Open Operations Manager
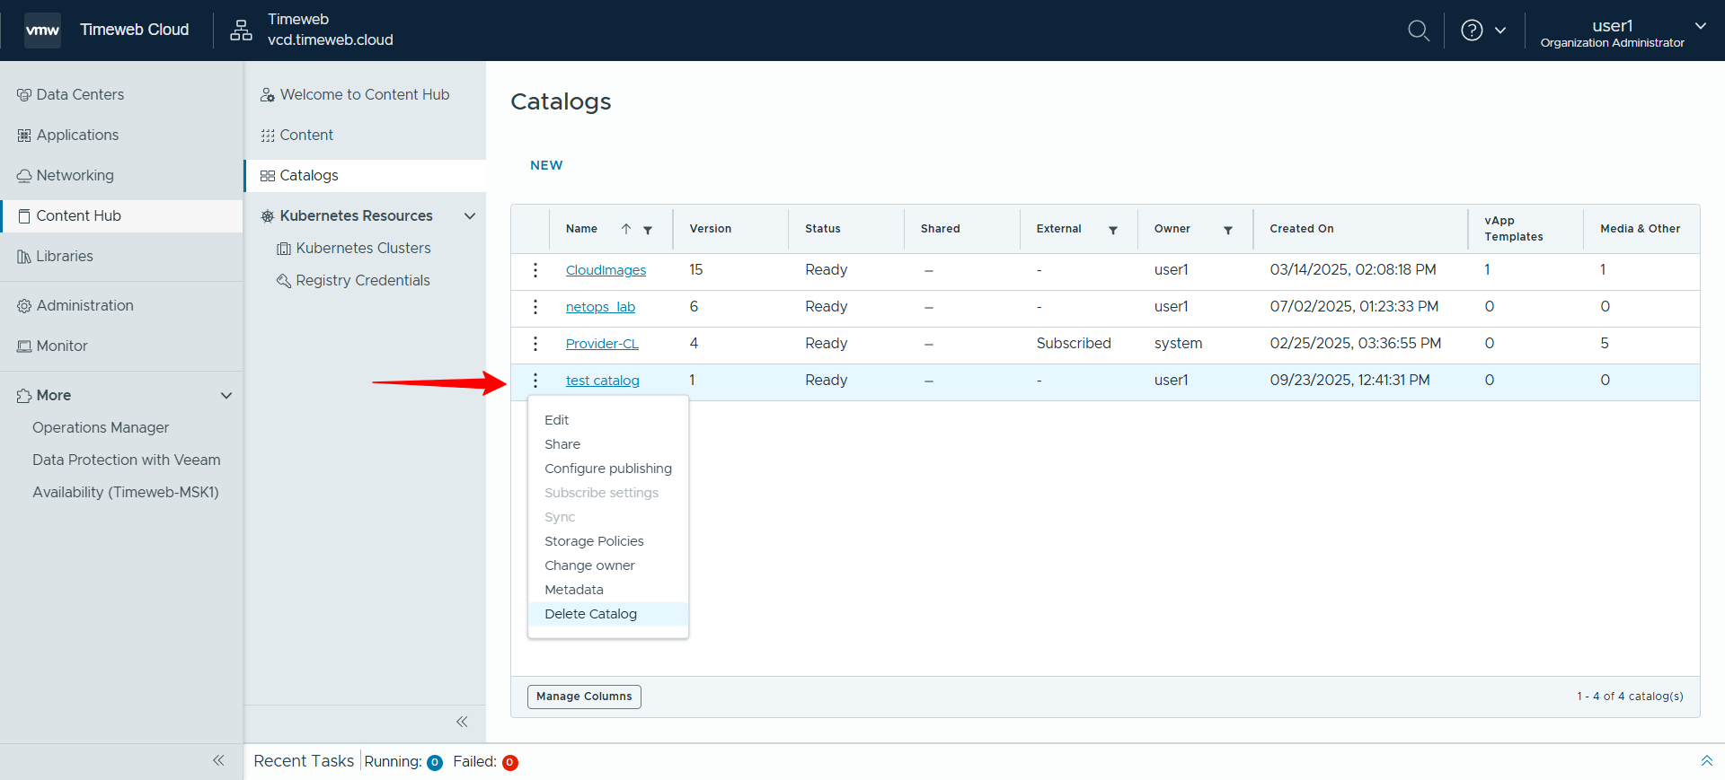The width and height of the screenshot is (1725, 780). (x=101, y=428)
